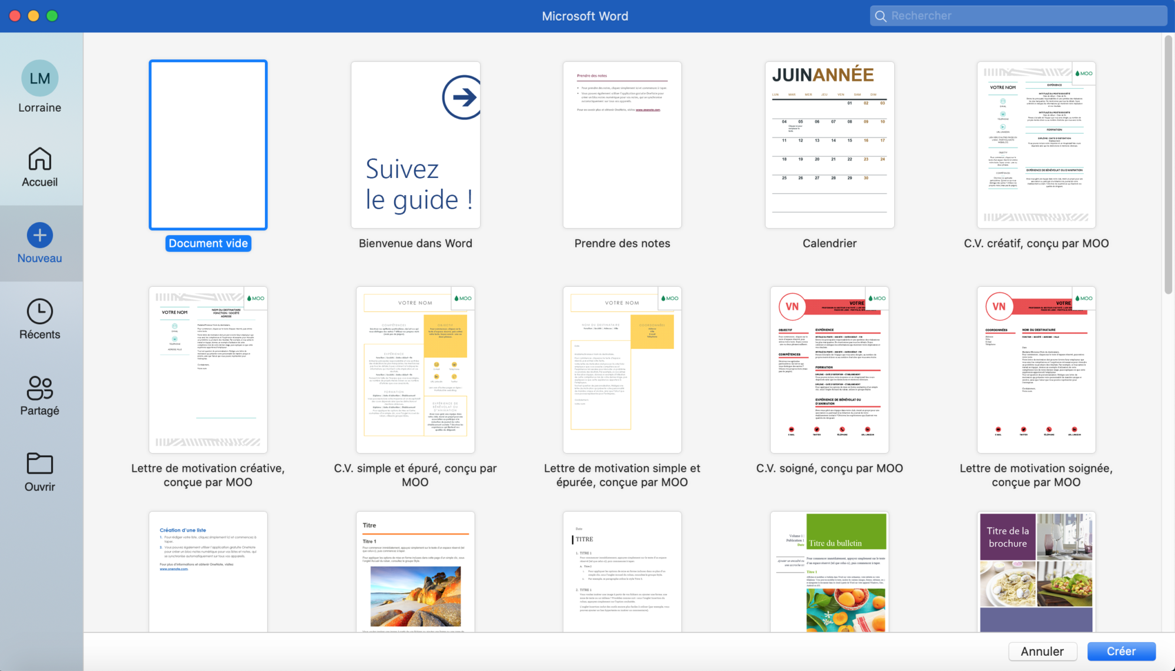Choose C.V. créatif, conçu par MOO
Image resolution: width=1175 pixels, height=671 pixels.
pos(1036,145)
